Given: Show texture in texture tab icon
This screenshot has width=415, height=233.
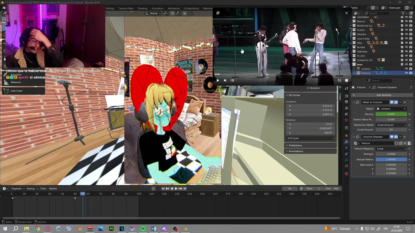Looking at the screenshot, I should (409, 143).
